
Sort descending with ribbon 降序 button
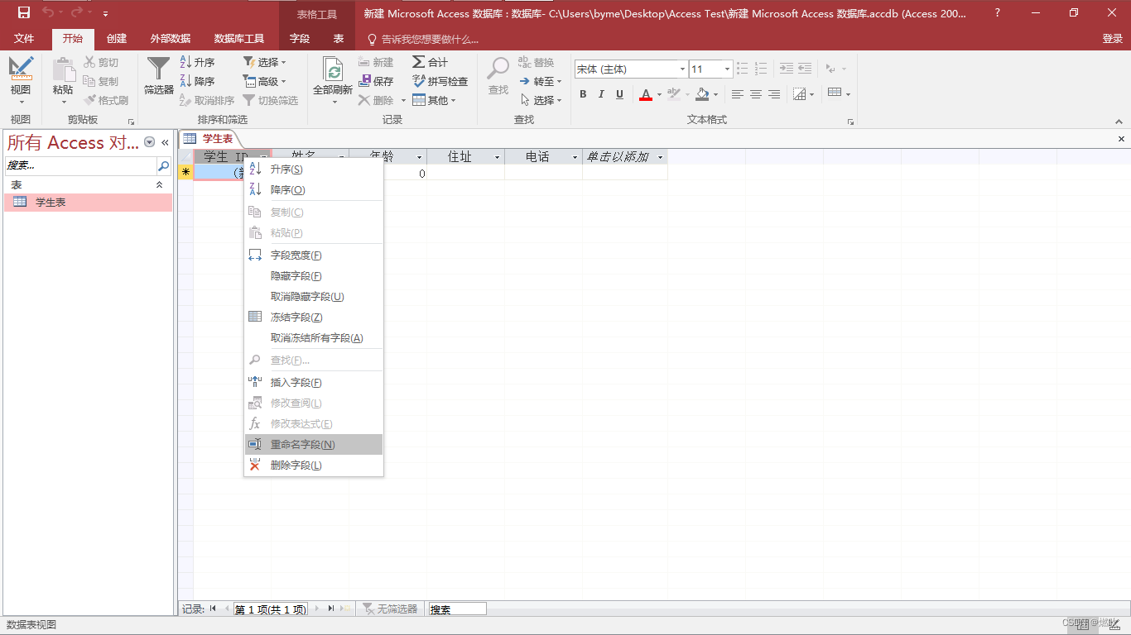(x=197, y=81)
